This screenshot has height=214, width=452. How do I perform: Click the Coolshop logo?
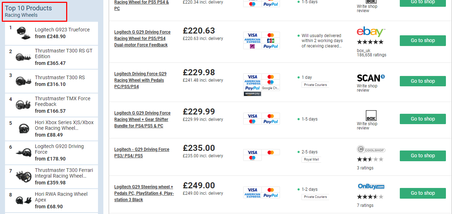371,149
